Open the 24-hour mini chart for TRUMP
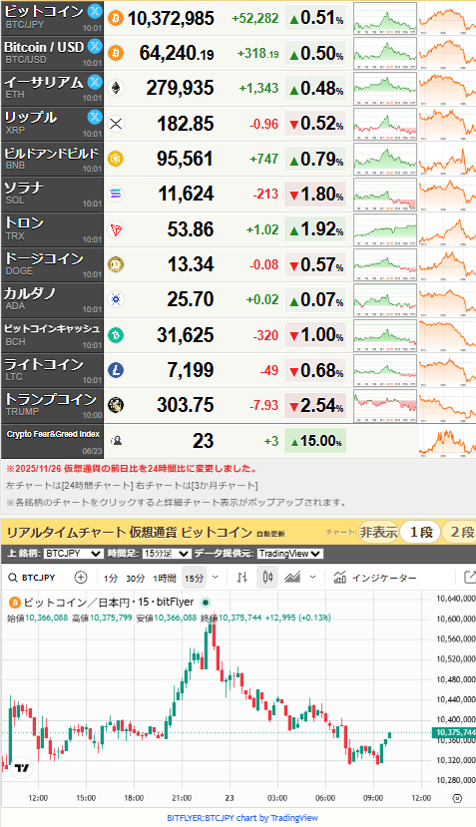The image size is (476, 827). click(x=385, y=406)
